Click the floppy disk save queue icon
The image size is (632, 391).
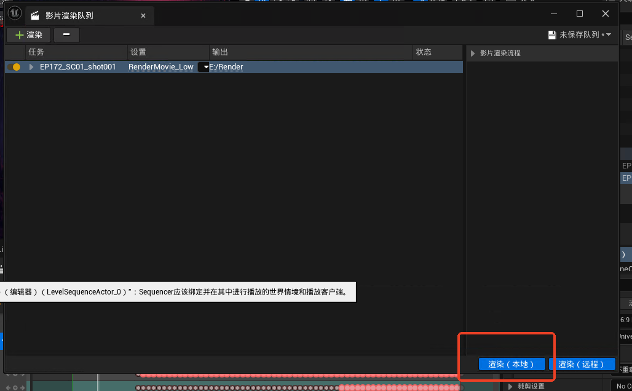[x=551, y=35]
